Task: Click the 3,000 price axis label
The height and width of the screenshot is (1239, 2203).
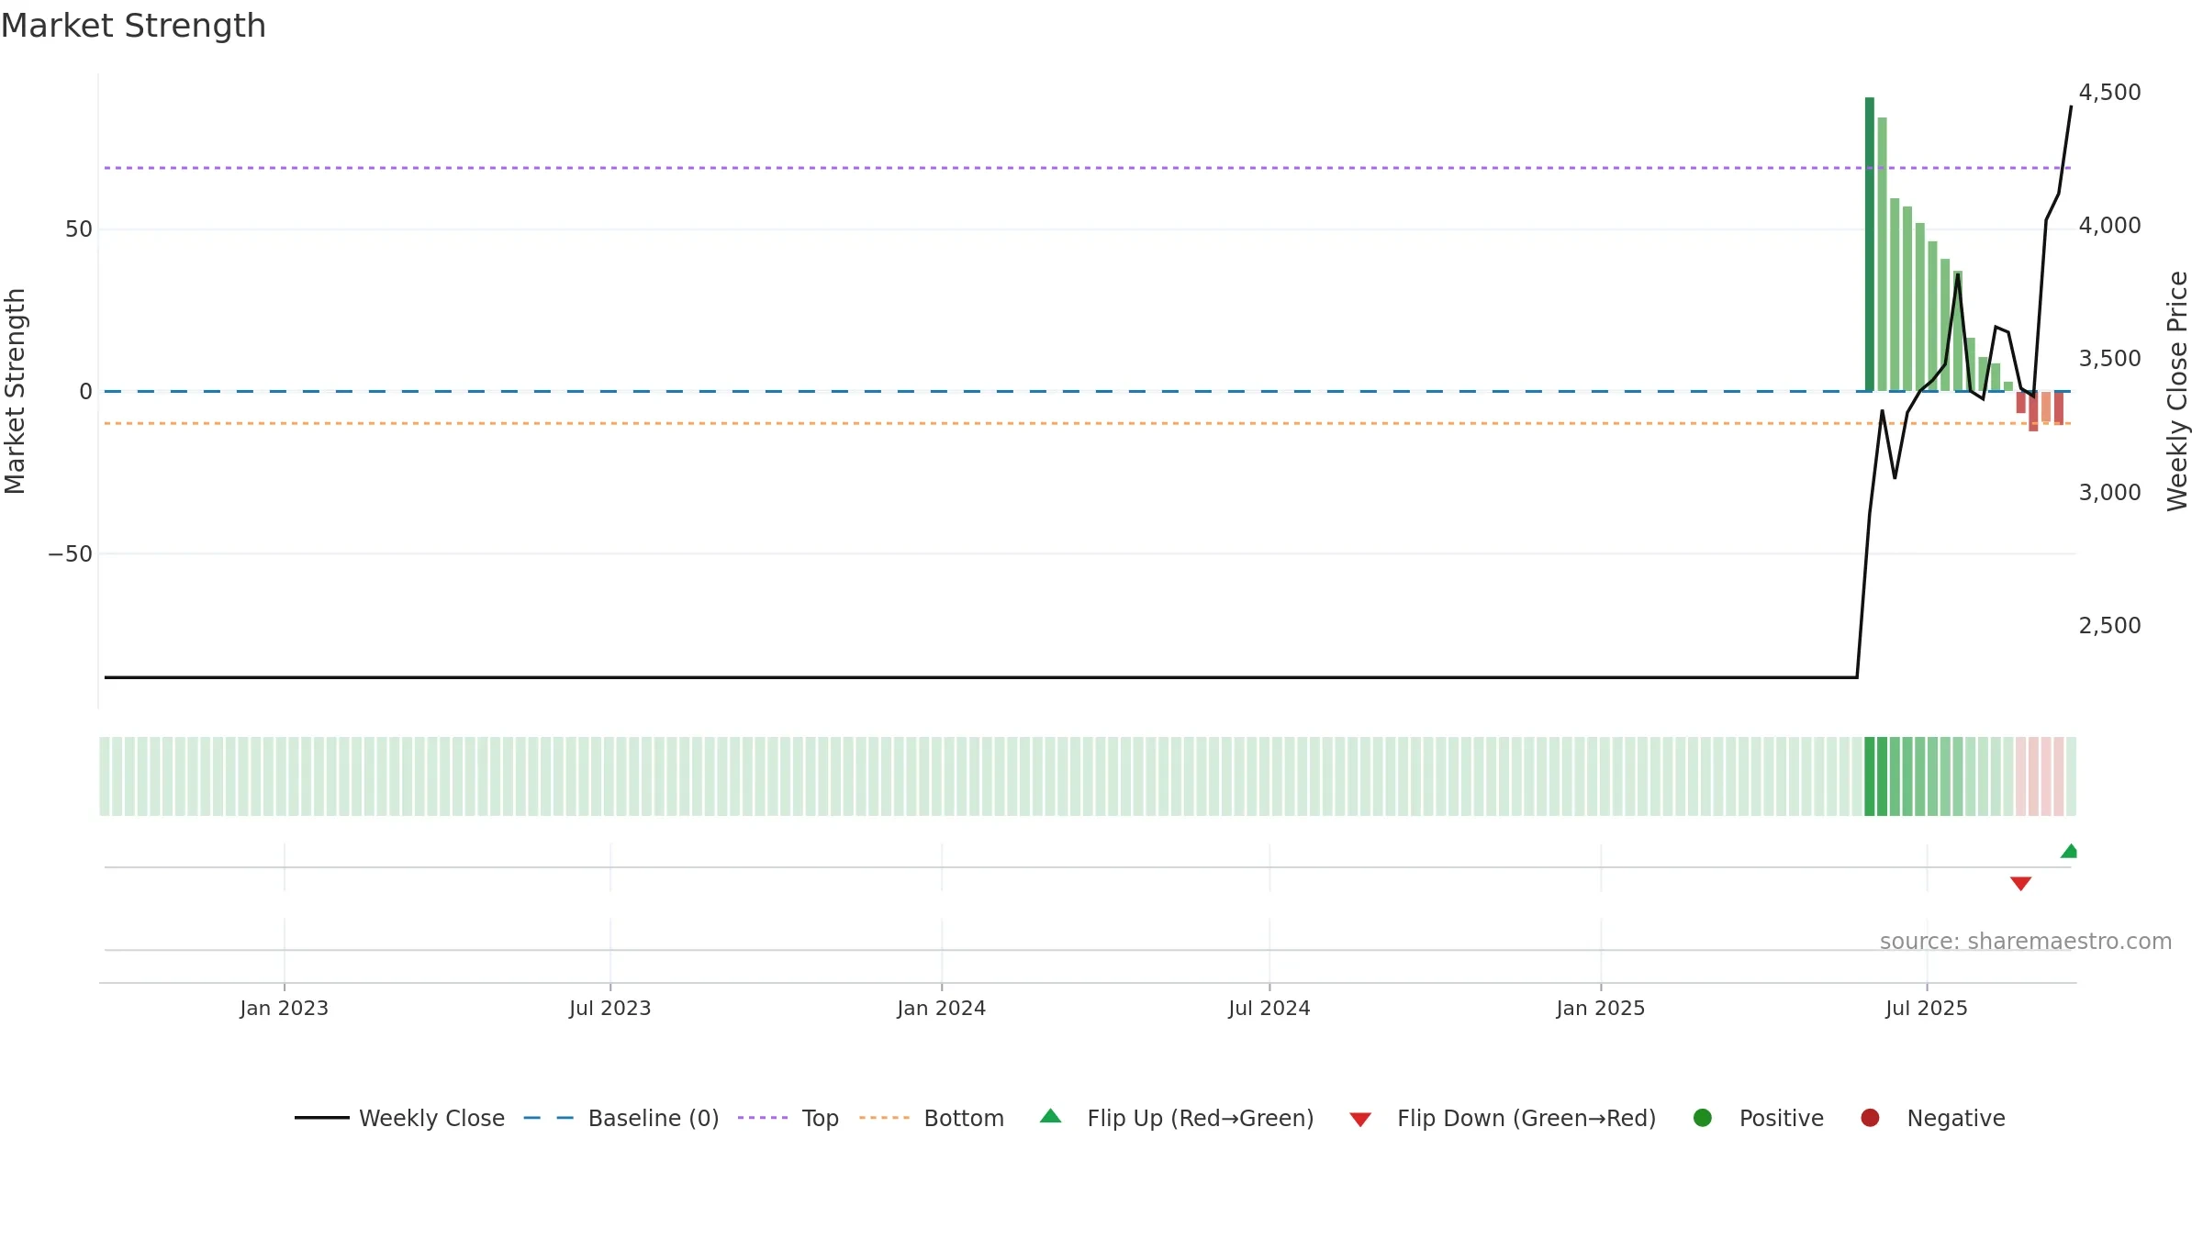Action: coord(2109,493)
